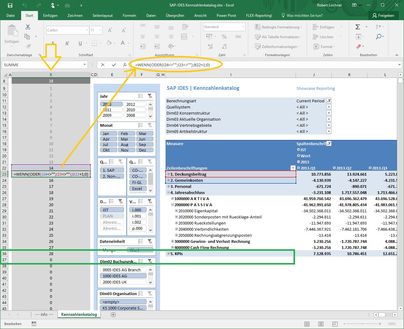Viewport: 404px width, 329px height.
Task: Enable multi-select on the Monat slicer
Action: coord(140,125)
